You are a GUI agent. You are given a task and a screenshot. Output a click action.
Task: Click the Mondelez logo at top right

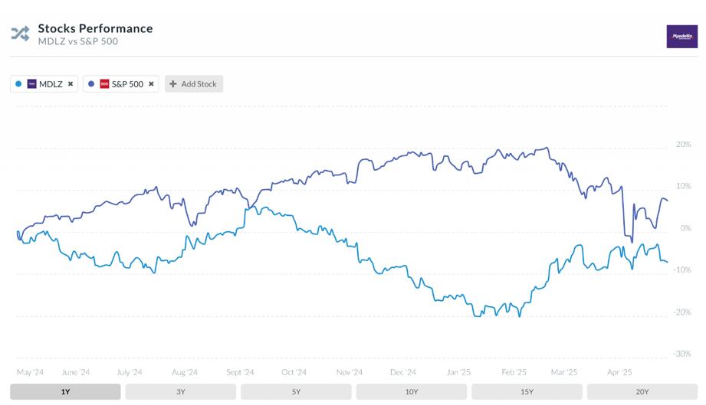(681, 37)
